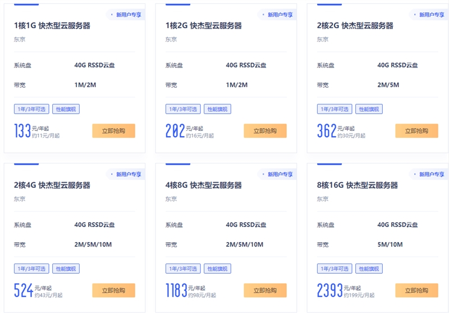Select 1年/3年可选 tag on 2核2G card
Image resolution: width=449 pixels, height=313 pixels.
pyautogui.click(x=335, y=109)
